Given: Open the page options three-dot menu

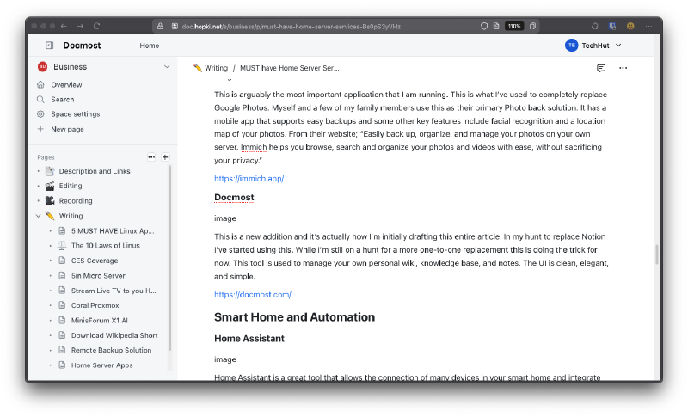Looking at the screenshot, I should pyautogui.click(x=623, y=68).
